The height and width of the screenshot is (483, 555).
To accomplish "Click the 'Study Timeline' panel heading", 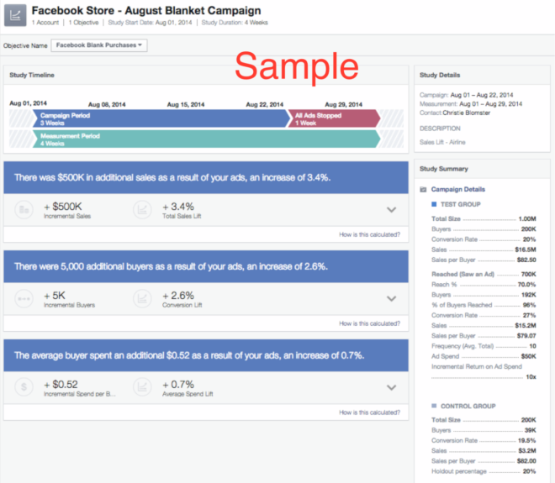I will pos(32,75).
